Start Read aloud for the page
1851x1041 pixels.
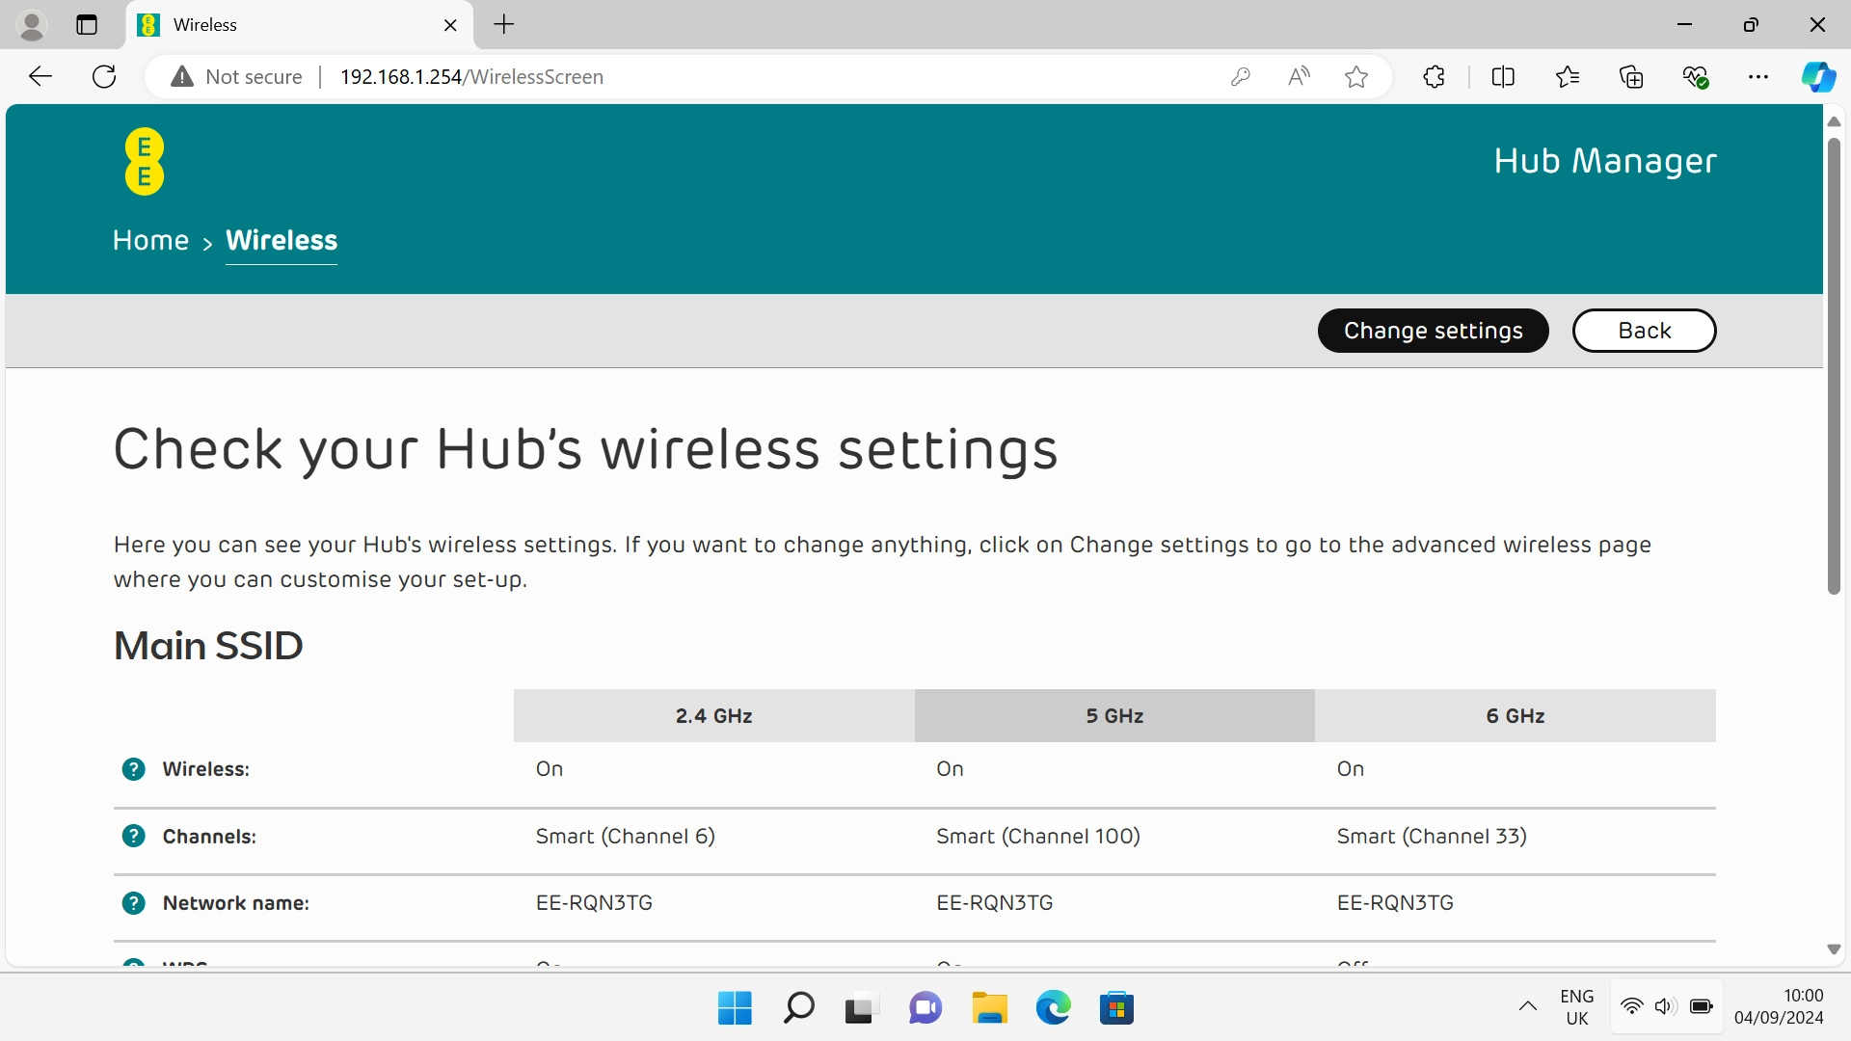pyautogui.click(x=1298, y=76)
